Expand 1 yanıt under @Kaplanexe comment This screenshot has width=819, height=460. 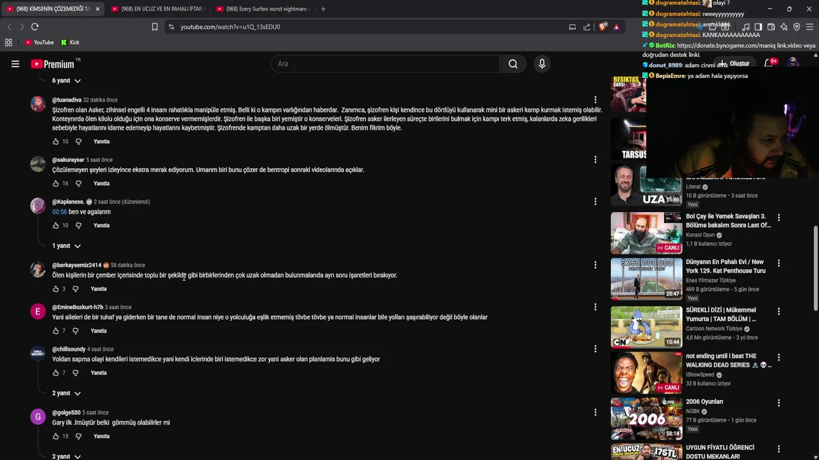point(67,246)
